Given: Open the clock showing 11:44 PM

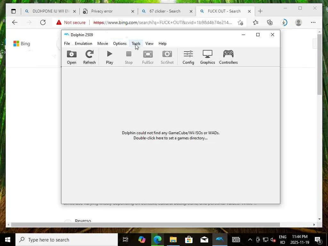Looking at the screenshot, I should point(300,240).
